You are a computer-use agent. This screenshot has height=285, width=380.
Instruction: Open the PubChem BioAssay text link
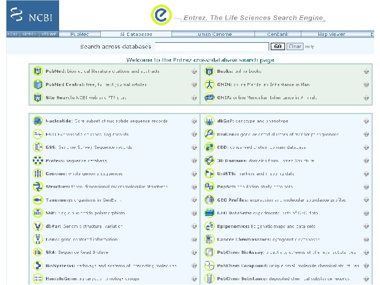click(241, 252)
